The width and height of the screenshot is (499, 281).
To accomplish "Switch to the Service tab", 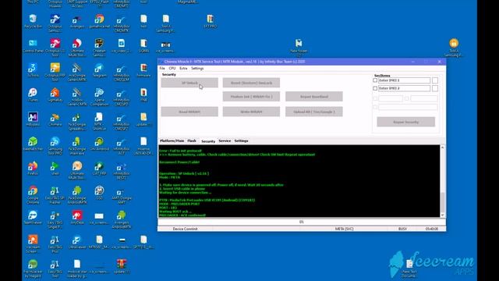I will (225, 140).
